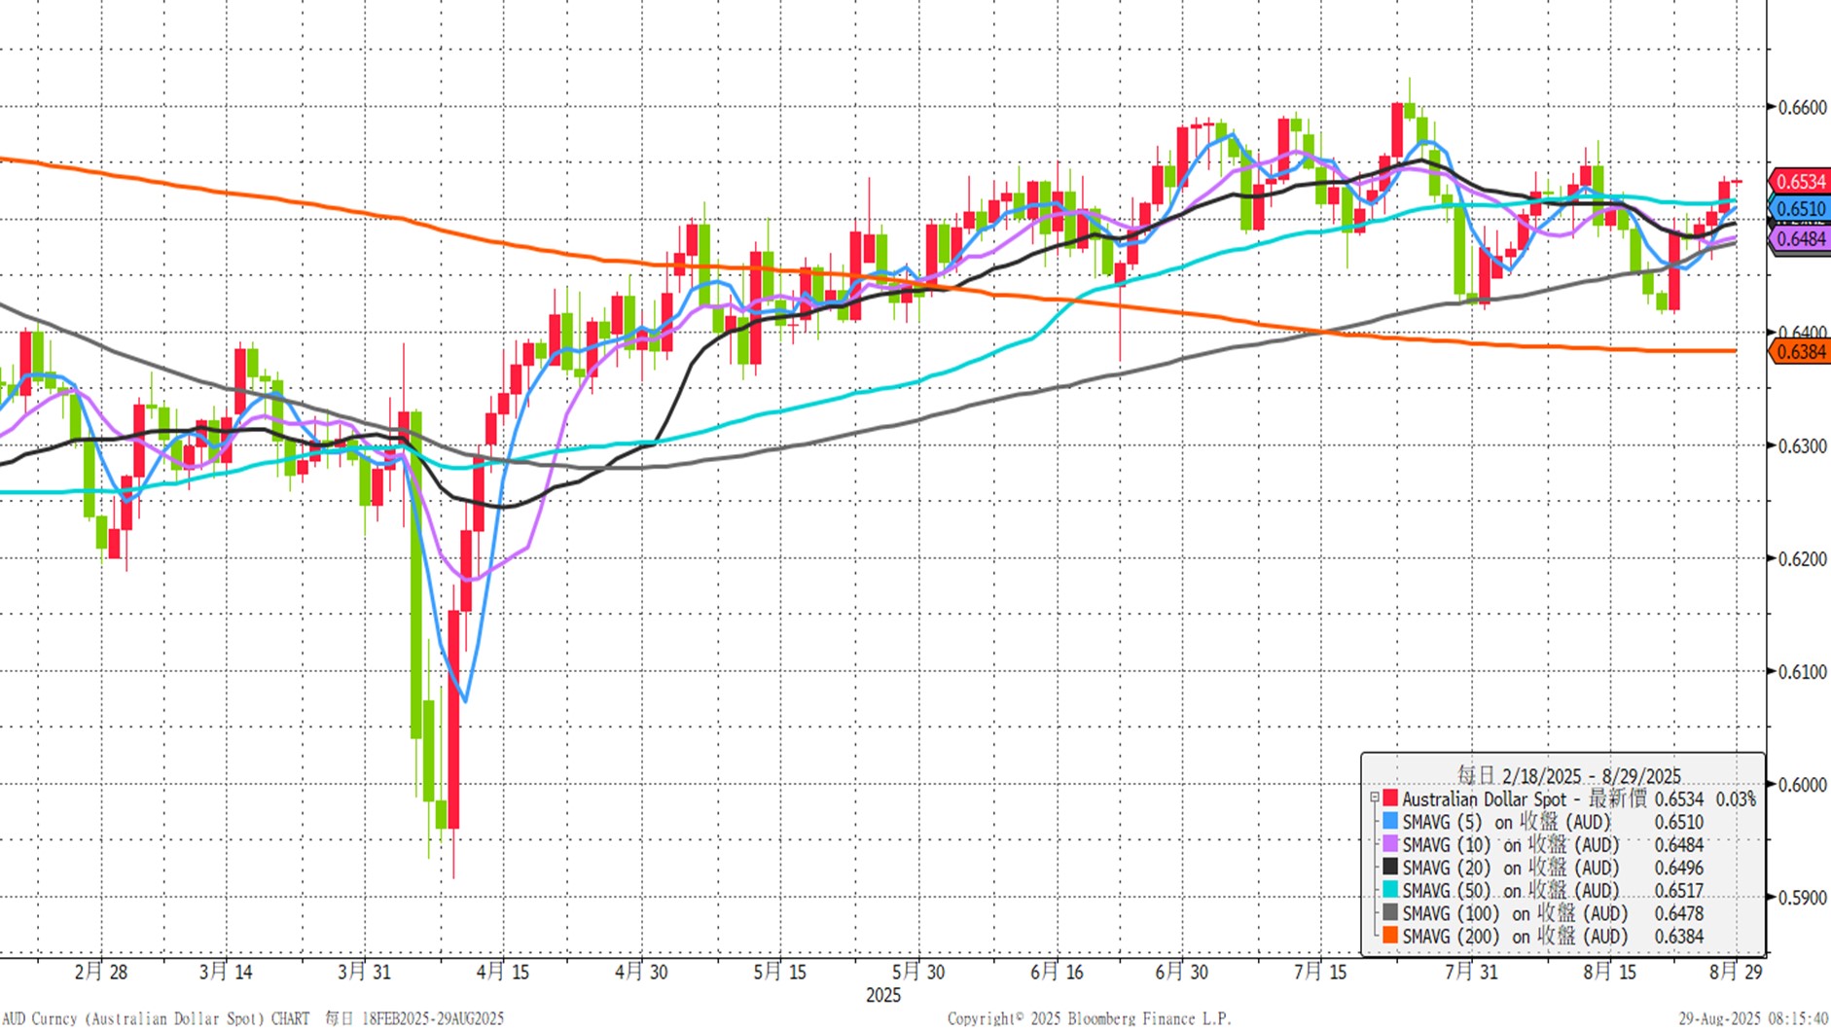Click the 0.03% change value in legend
This screenshot has height=1029, width=1831.
pyautogui.click(x=1736, y=798)
